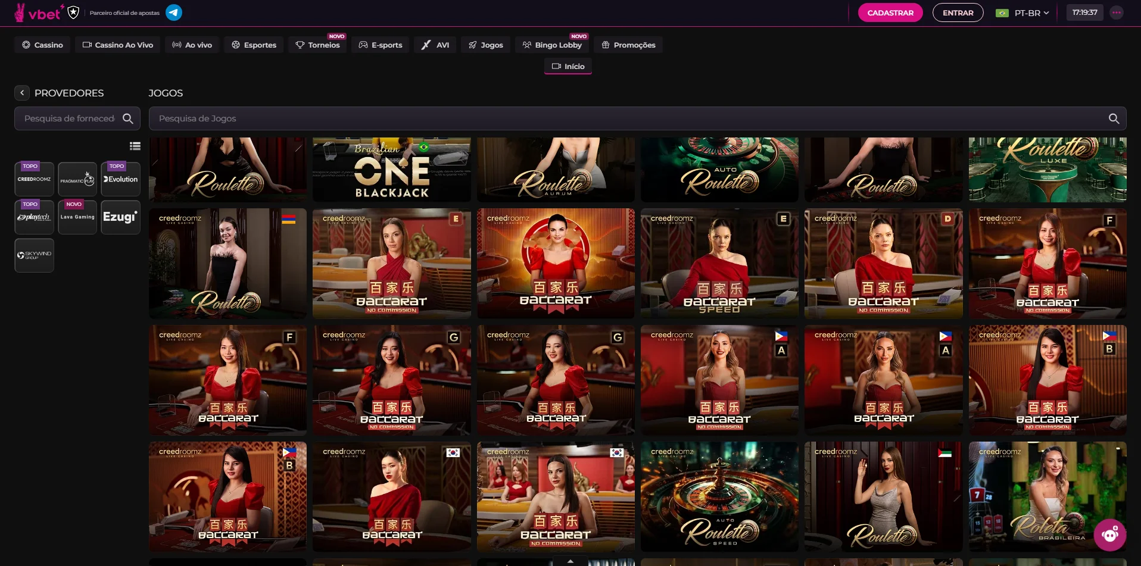1141x566 pixels.
Task: Open the live chat support bubble
Action: [1109, 534]
